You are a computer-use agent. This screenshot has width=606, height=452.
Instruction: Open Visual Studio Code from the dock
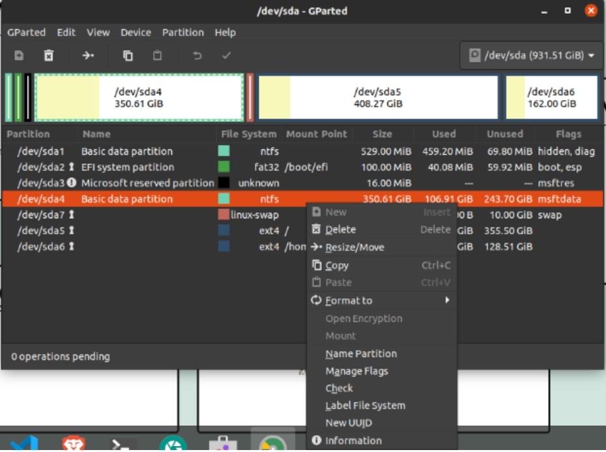[x=24, y=443]
